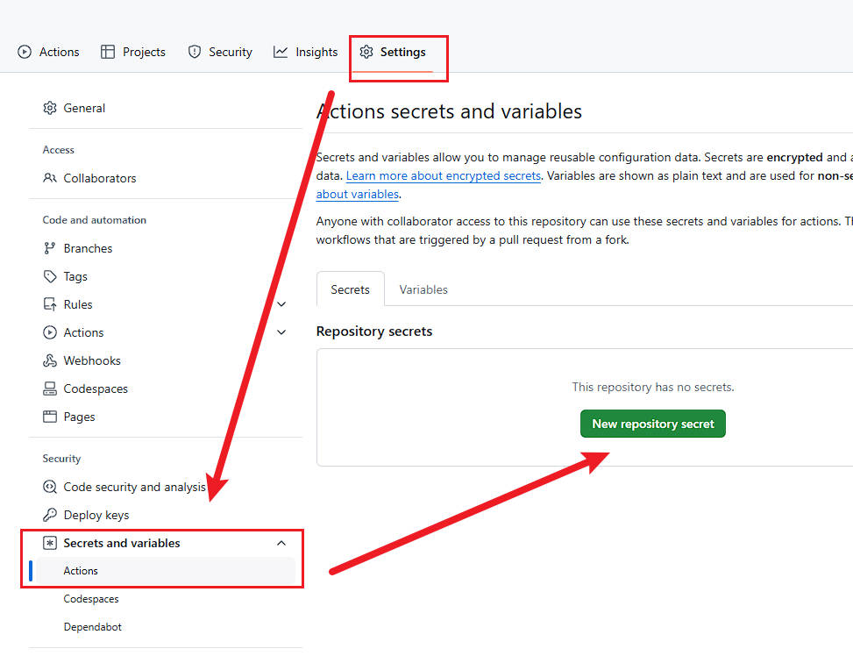This screenshot has height=656, width=853.
Task: Click the Pages browser icon
Action: (50, 417)
